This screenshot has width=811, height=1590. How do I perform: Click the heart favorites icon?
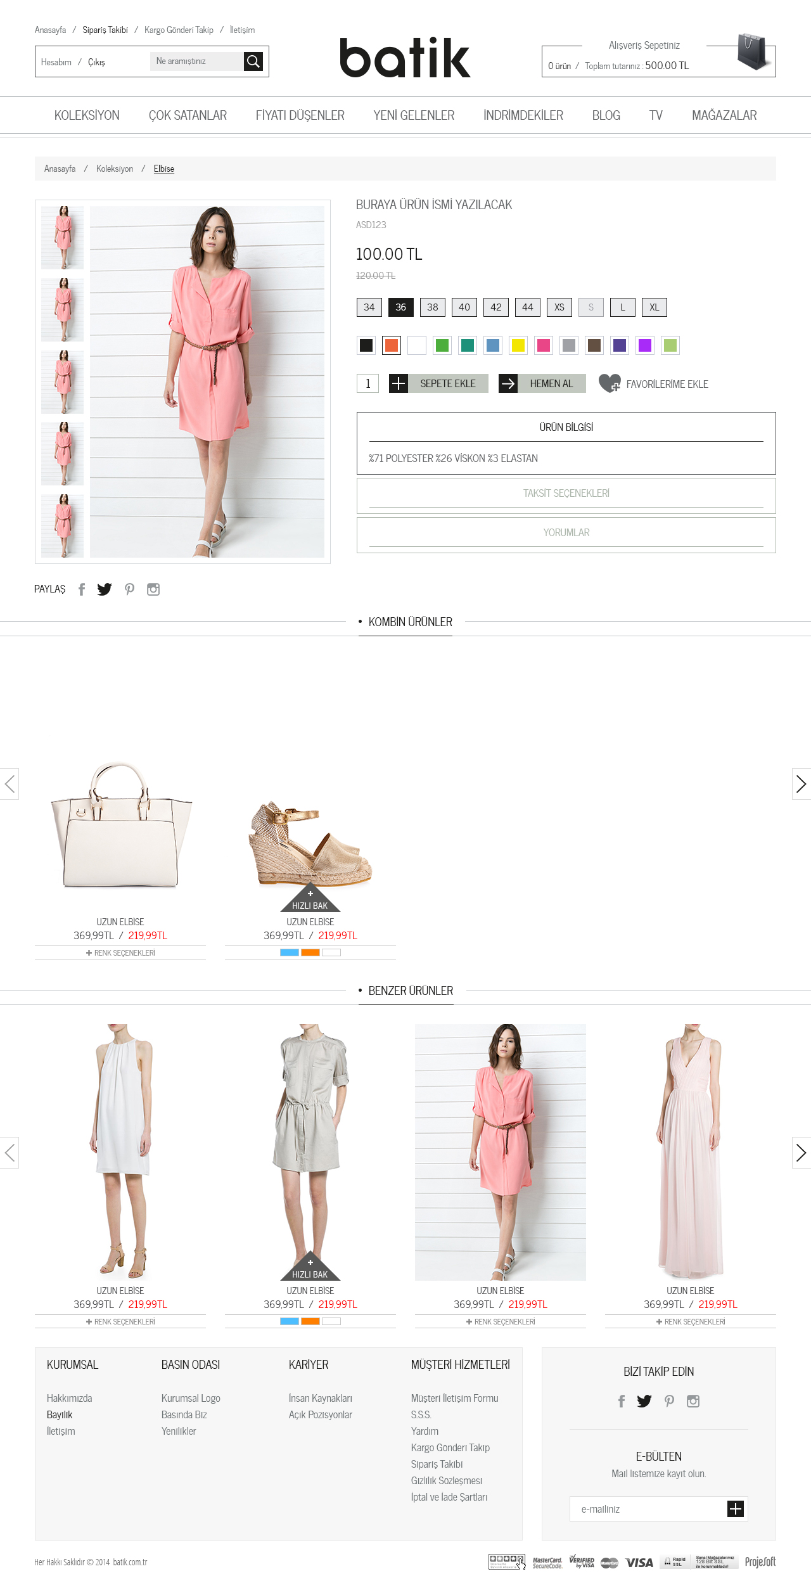[610, 383]
